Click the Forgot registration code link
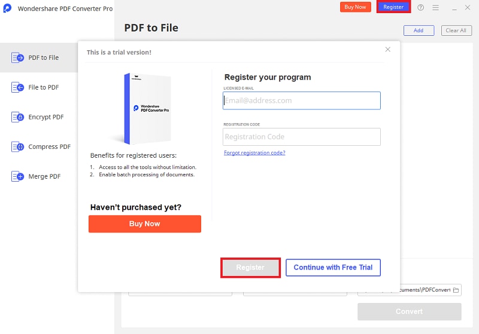Viewport: 479px width, 334px height. click(x=254, y=153)
